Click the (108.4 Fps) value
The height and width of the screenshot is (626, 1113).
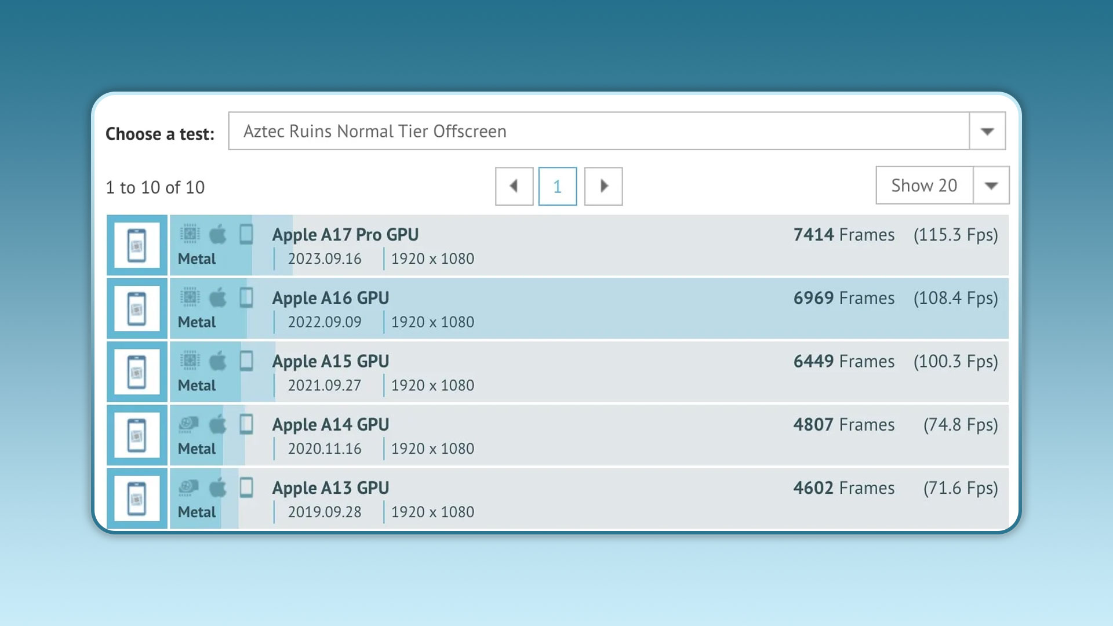(956, 298)
